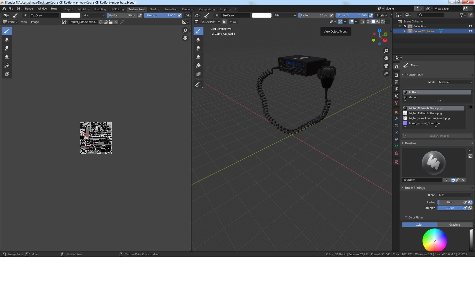Switch to the UV Editing workspace tab
The width and height of the screenshot is (475, 286).
tap(117, 9)
